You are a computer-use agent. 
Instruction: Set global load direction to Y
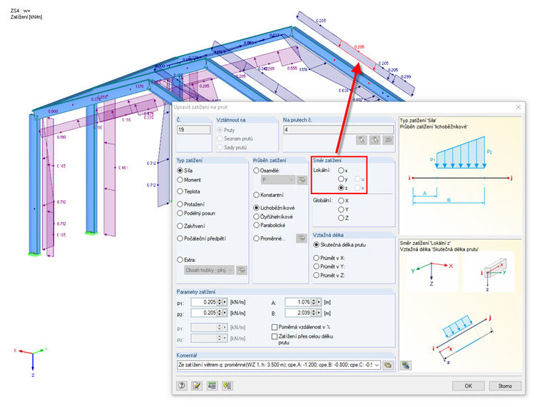point(341,209)
